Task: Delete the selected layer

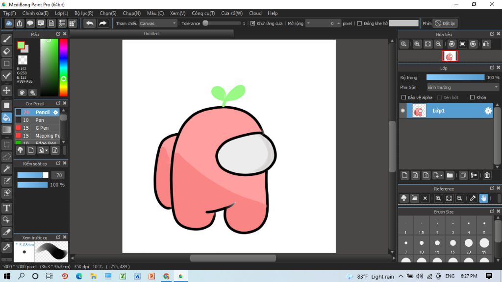Action: pyautogui.click(x=487, y=175)
